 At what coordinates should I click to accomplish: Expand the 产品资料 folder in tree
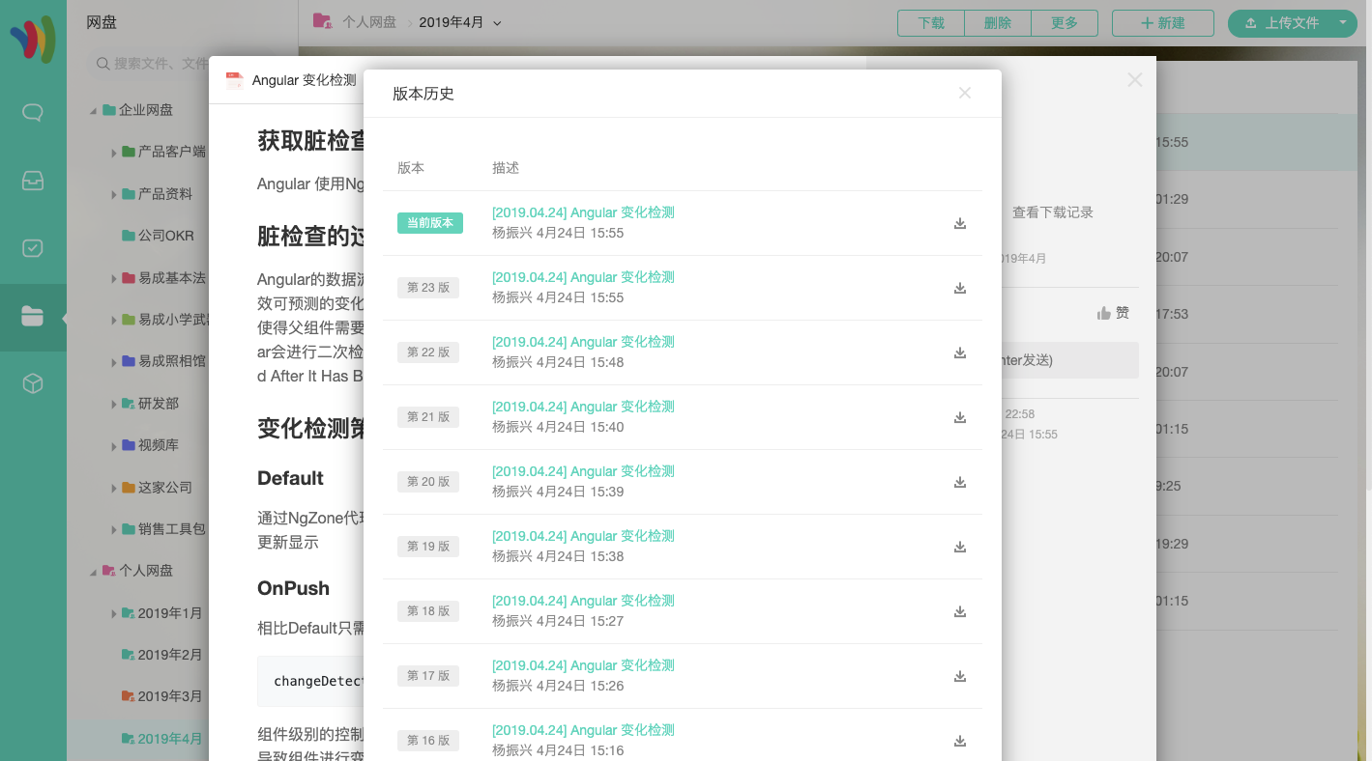[114, 195]
